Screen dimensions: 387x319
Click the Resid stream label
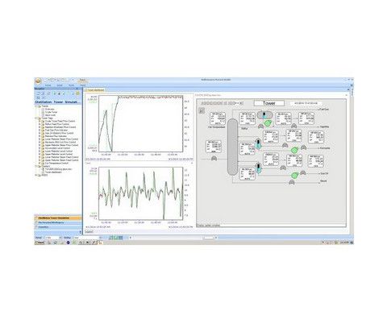point(324,181)
